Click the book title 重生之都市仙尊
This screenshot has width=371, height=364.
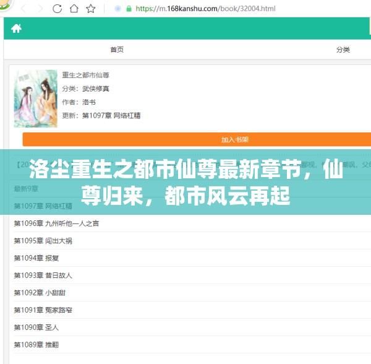[86, 75]
